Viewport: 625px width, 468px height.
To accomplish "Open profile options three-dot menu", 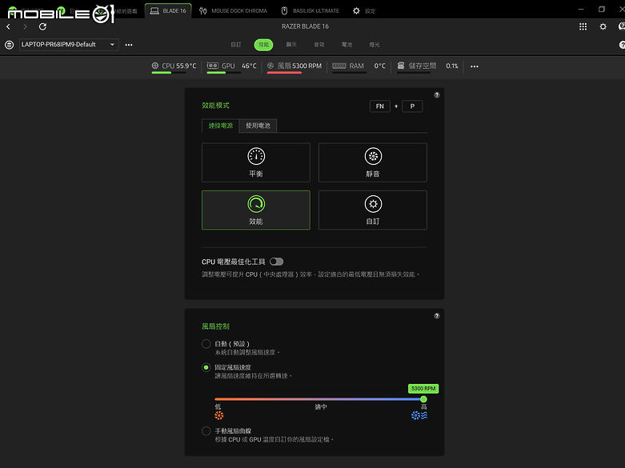I will point(129,45).
